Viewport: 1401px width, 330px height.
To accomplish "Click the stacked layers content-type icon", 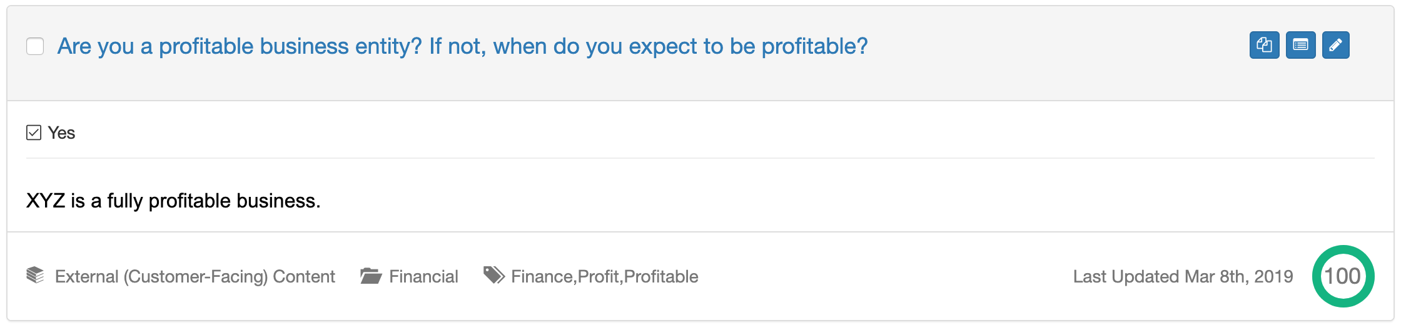I will pyautogui.click(x=36, y=275).
